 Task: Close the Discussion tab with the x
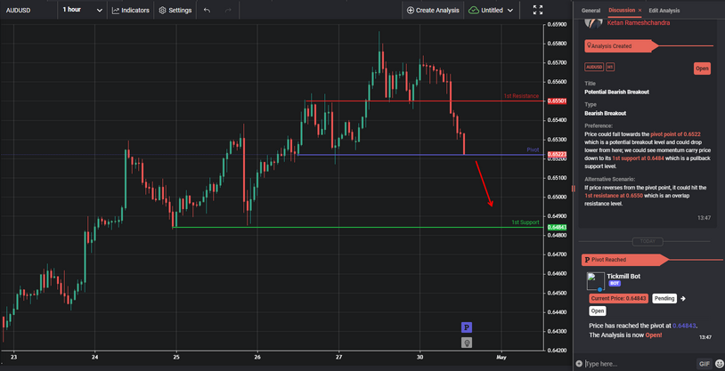tap(639, 10)
